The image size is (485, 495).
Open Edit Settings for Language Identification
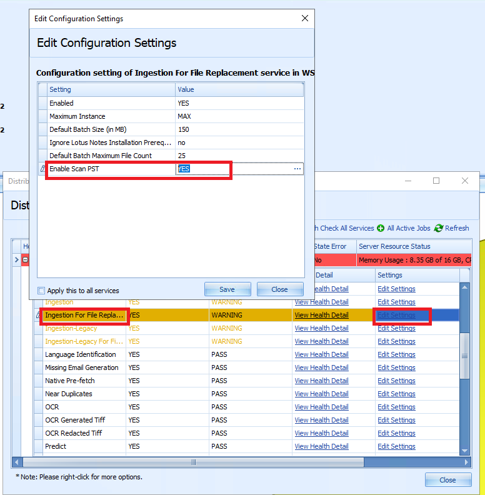point(396,354)
